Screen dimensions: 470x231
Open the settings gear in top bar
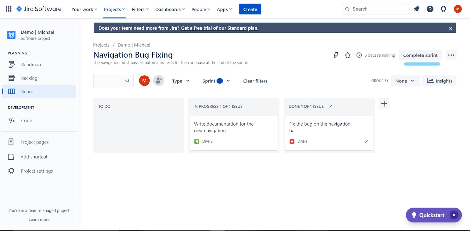(444, 9)
